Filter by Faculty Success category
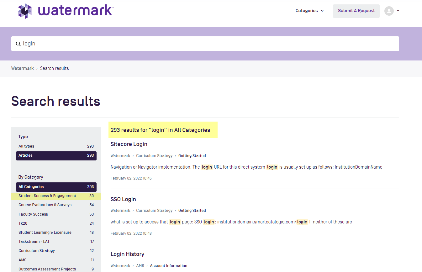Image resolution: width=422 pixels, height=272 pixels. click(x=56, y=214)
